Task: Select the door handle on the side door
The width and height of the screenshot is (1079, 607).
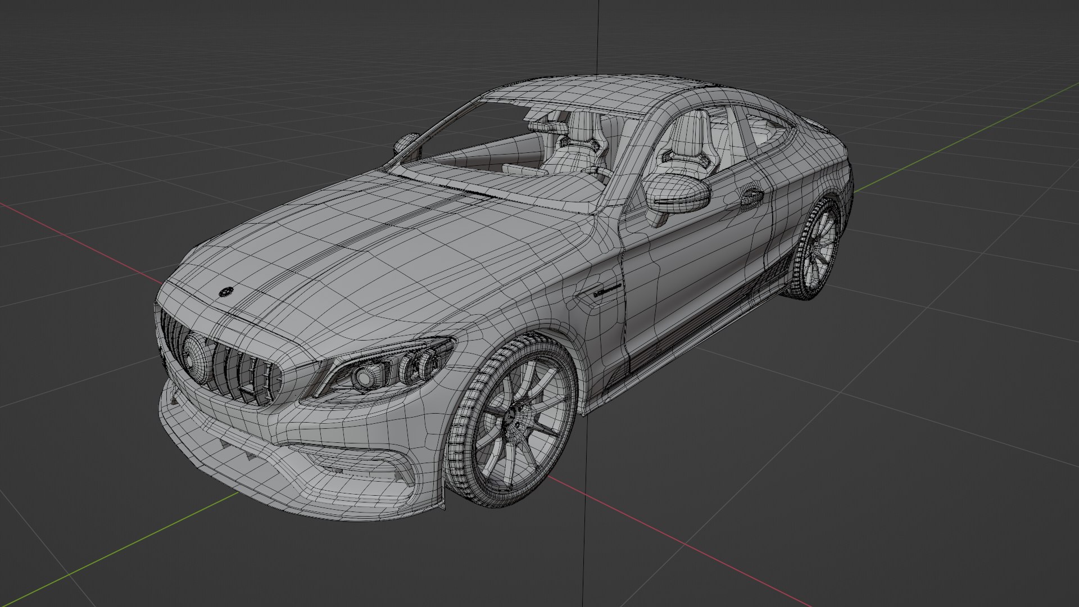Action: coord(752,198)
